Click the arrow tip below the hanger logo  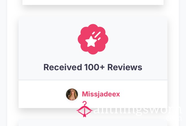[84, 115]
